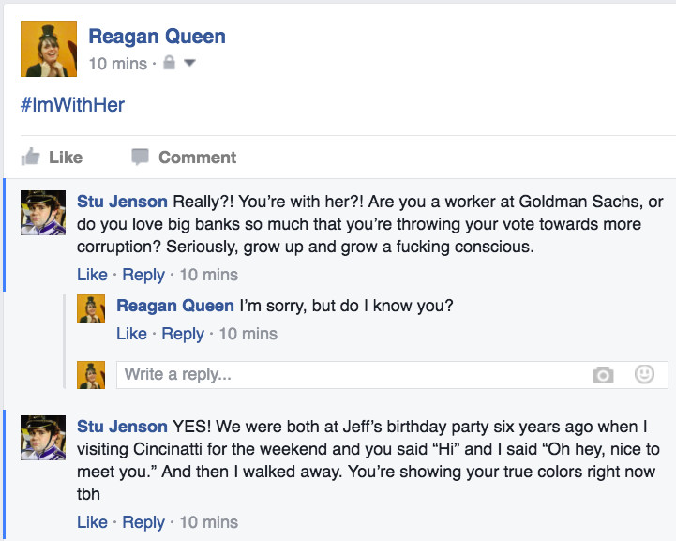
Task: Open Reagan Queen's post profile picture
Action: (x=49, y=49)
